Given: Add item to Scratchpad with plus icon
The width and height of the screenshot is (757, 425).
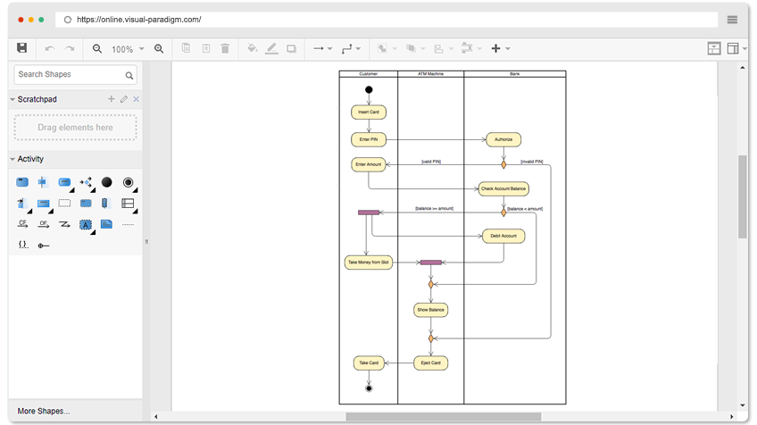Looking at the screenshot, I should (x=111, y=99).
